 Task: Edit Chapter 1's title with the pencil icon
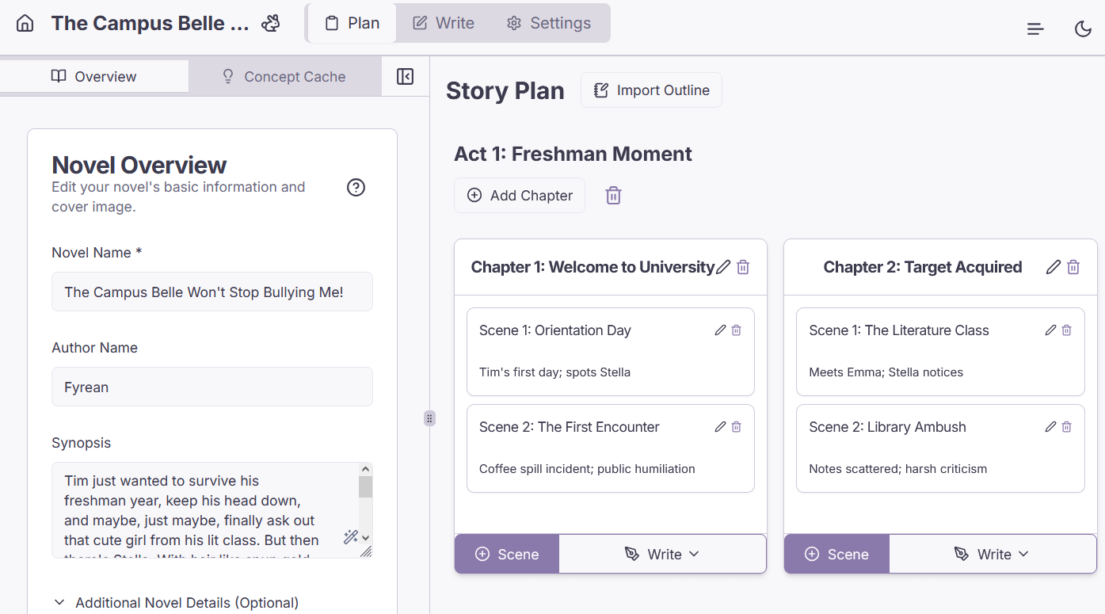click(x=722, y=267)
